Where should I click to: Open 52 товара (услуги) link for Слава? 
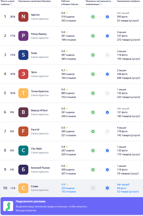[x=128, y=192]
